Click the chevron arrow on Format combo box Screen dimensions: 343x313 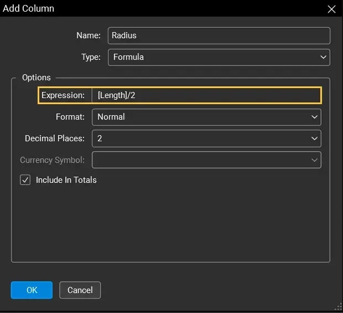[314, 117]
